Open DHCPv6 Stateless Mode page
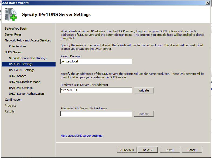Viewport: 212px width, 158px height. pyautogui.click(x=25, y=82)
